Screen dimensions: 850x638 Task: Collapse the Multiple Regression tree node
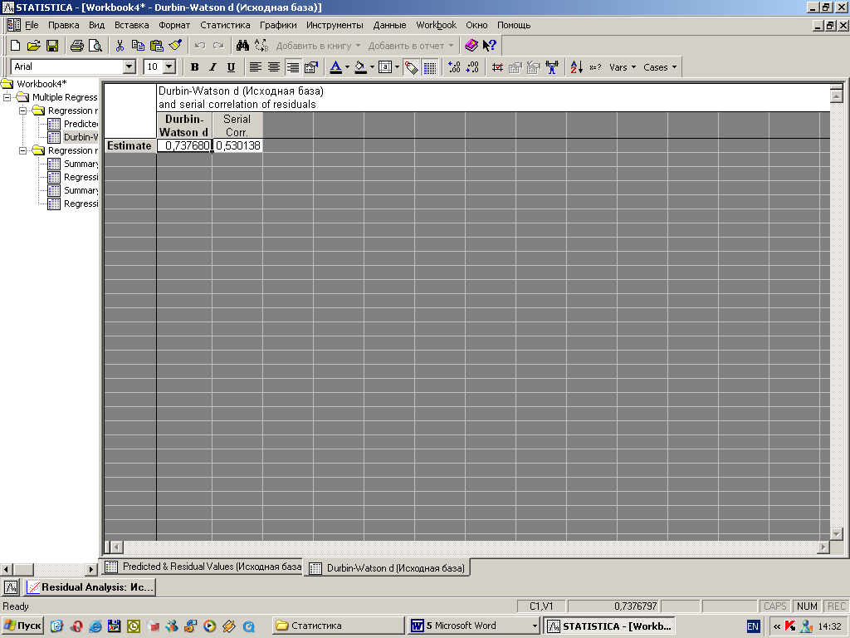coord(7,97)
